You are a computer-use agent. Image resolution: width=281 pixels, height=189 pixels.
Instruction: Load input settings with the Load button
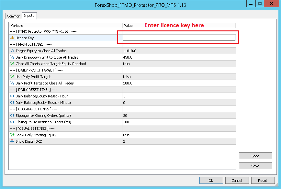tap(255, 156)
